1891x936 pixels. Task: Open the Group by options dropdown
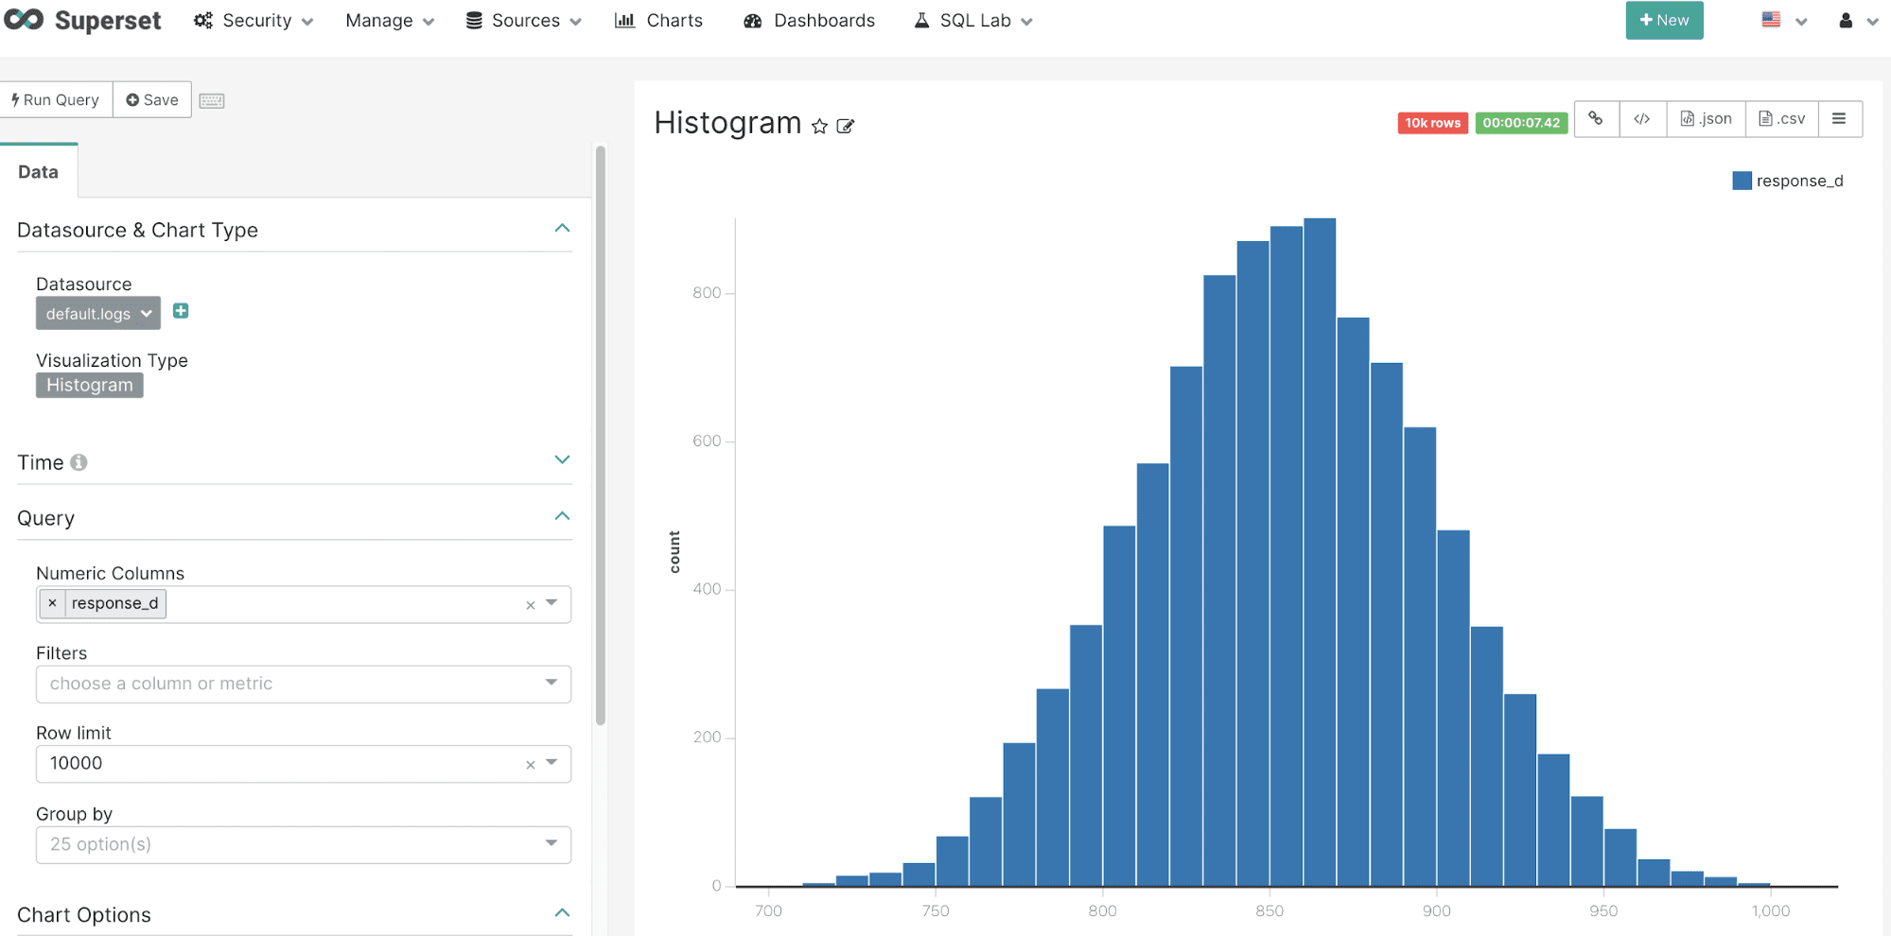304,844
